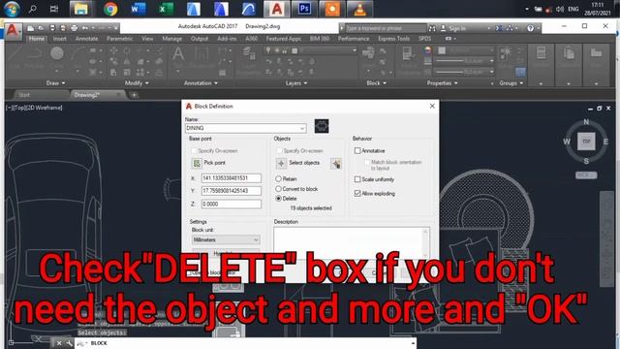Open the Block unit Millimeters dropdown
This screenshot has height=349, width=620.
click(226, 239)
